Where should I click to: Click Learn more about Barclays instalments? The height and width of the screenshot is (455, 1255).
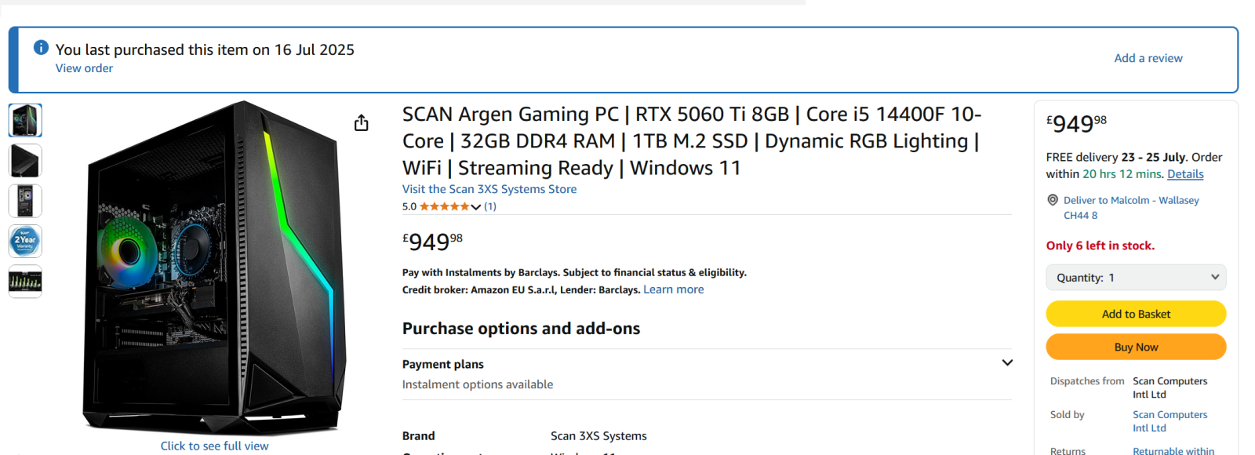(674, 289)
